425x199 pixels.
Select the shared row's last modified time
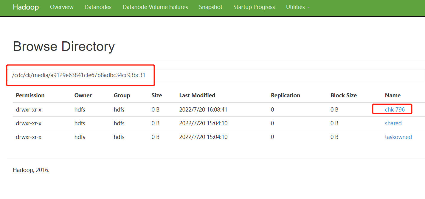(x=203, y=123)
